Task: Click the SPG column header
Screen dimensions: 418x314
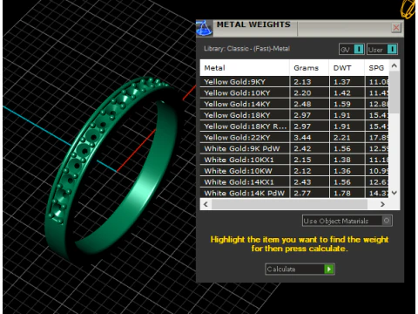Action: 376,68
